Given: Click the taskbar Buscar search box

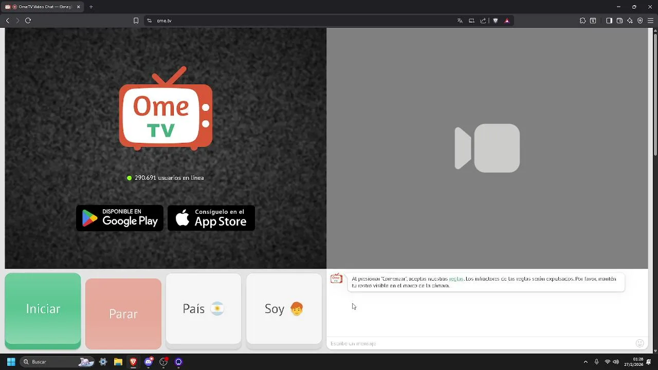Looking at the screenshot, I should [57, 362].
